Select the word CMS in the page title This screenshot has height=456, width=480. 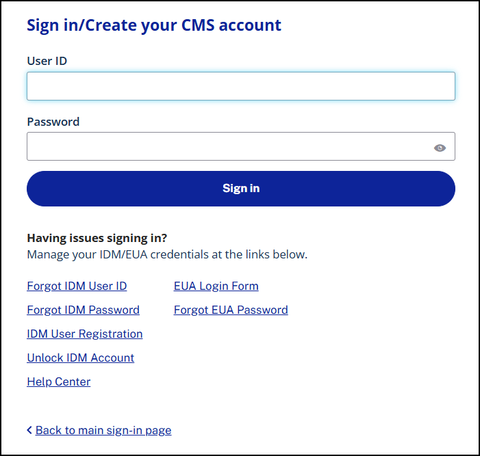pyautogui.click(x=198, y=25)
